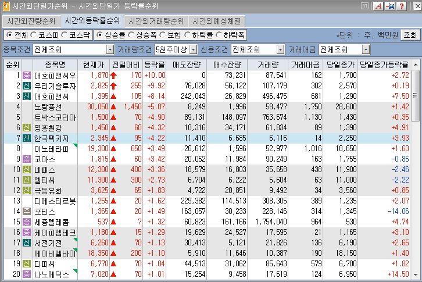Click the 신 badge next to 엘티씨
Screen dimensions: 422x282
coord(27,180)
